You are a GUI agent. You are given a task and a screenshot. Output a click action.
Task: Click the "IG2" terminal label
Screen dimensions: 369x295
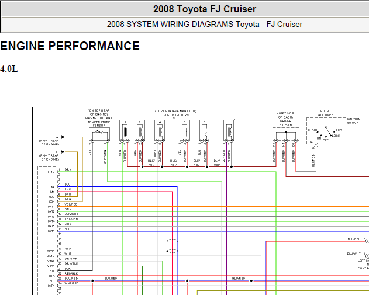[311, 142]
